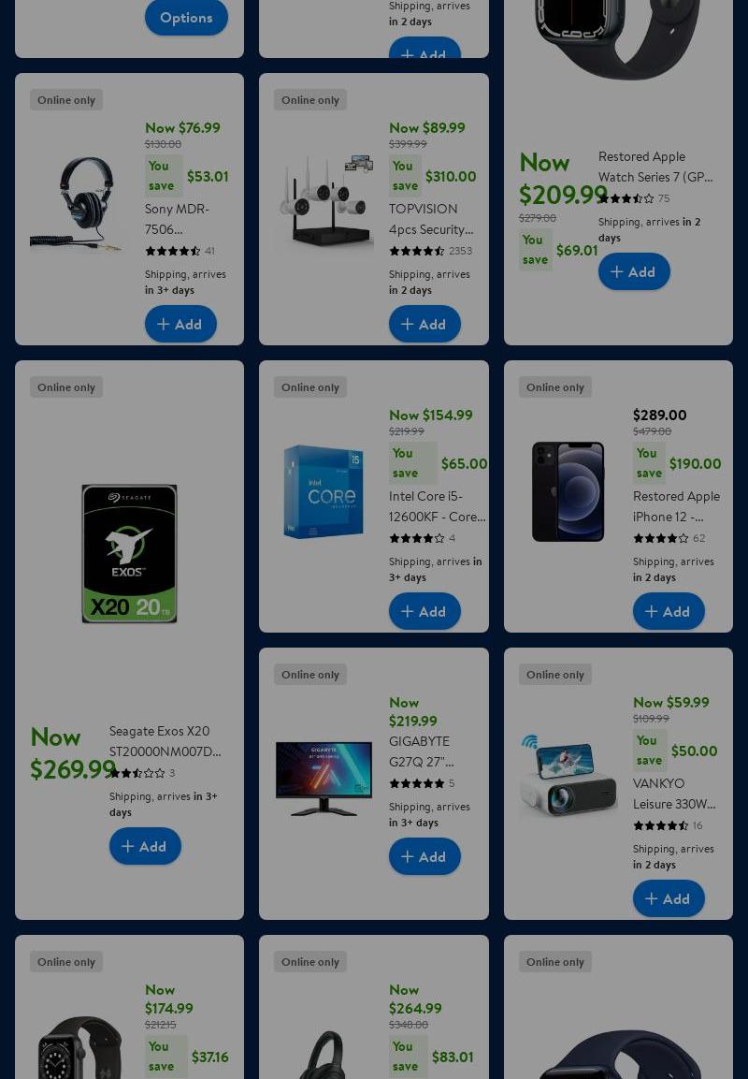Open the GIGABYTE G27Q 27" product link
Image resolution: width=748 pixels, height=1079 pixels.
click(x=421, y=751)
